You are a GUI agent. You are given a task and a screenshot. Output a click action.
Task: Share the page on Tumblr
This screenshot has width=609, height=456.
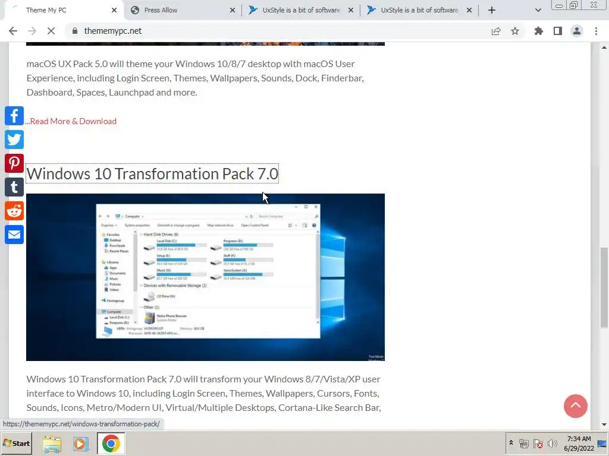coord(14,187)
